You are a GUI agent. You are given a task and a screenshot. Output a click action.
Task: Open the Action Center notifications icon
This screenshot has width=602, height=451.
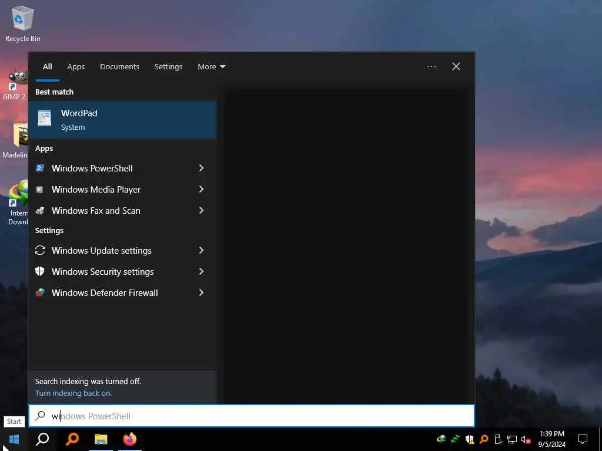583,439
